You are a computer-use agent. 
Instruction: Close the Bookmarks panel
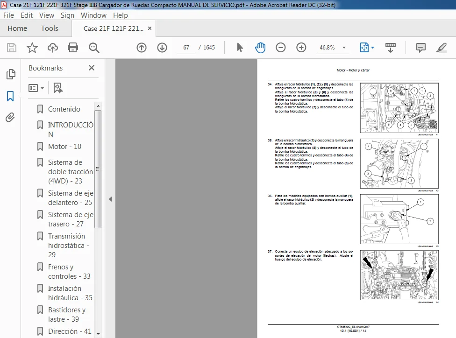point(92,68)
